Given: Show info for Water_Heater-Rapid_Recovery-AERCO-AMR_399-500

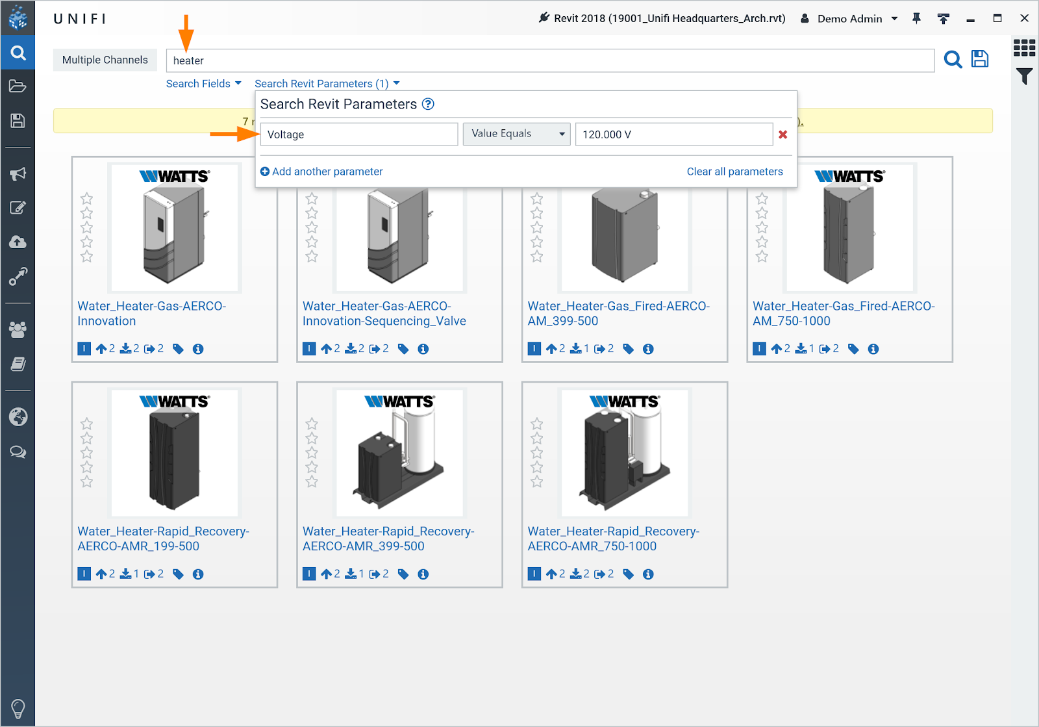Looking at the screenshot, I should pyautogui.click(x=423, y=574).
